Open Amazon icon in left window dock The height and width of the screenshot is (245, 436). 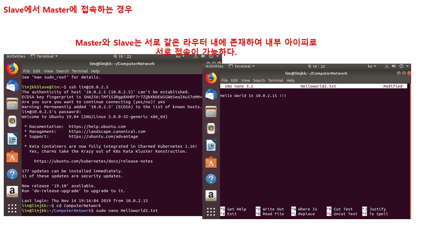(12, 192)
